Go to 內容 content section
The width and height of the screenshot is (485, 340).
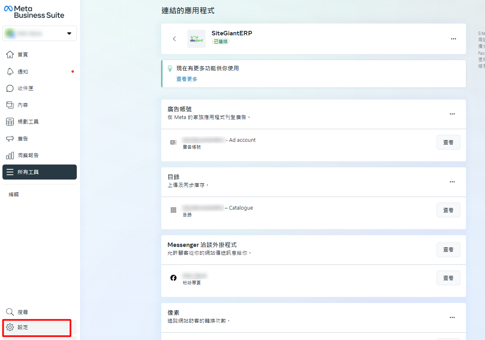[22, 105]
